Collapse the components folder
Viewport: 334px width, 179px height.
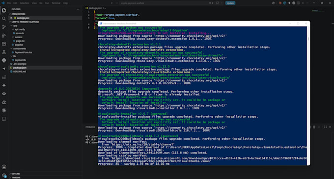click(11, 49)
